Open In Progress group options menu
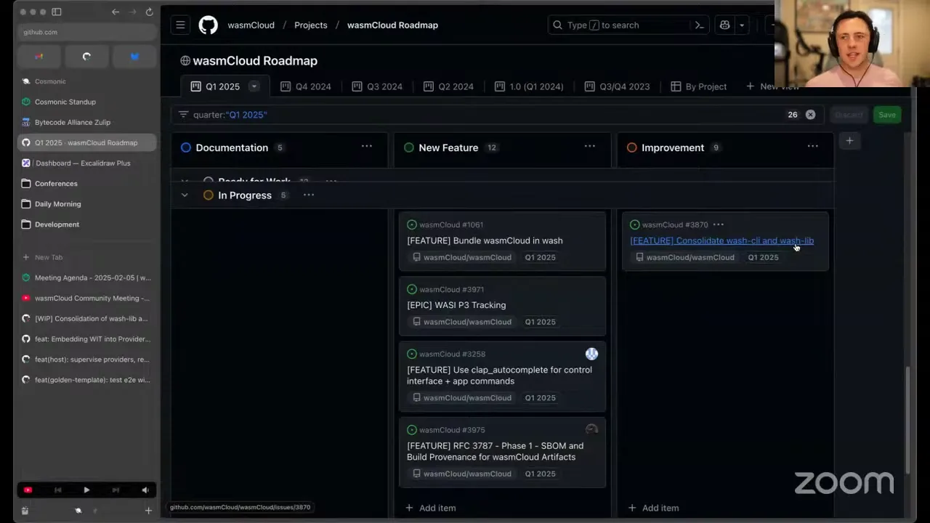 pos(309,195)
